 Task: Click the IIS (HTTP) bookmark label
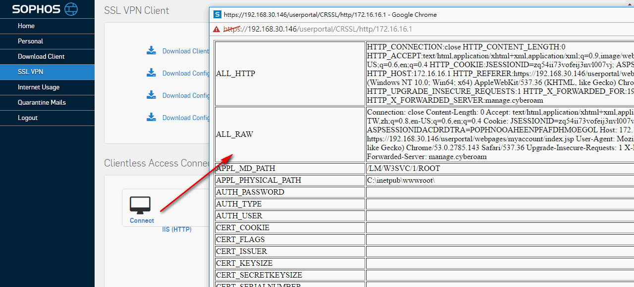(177, 230)
